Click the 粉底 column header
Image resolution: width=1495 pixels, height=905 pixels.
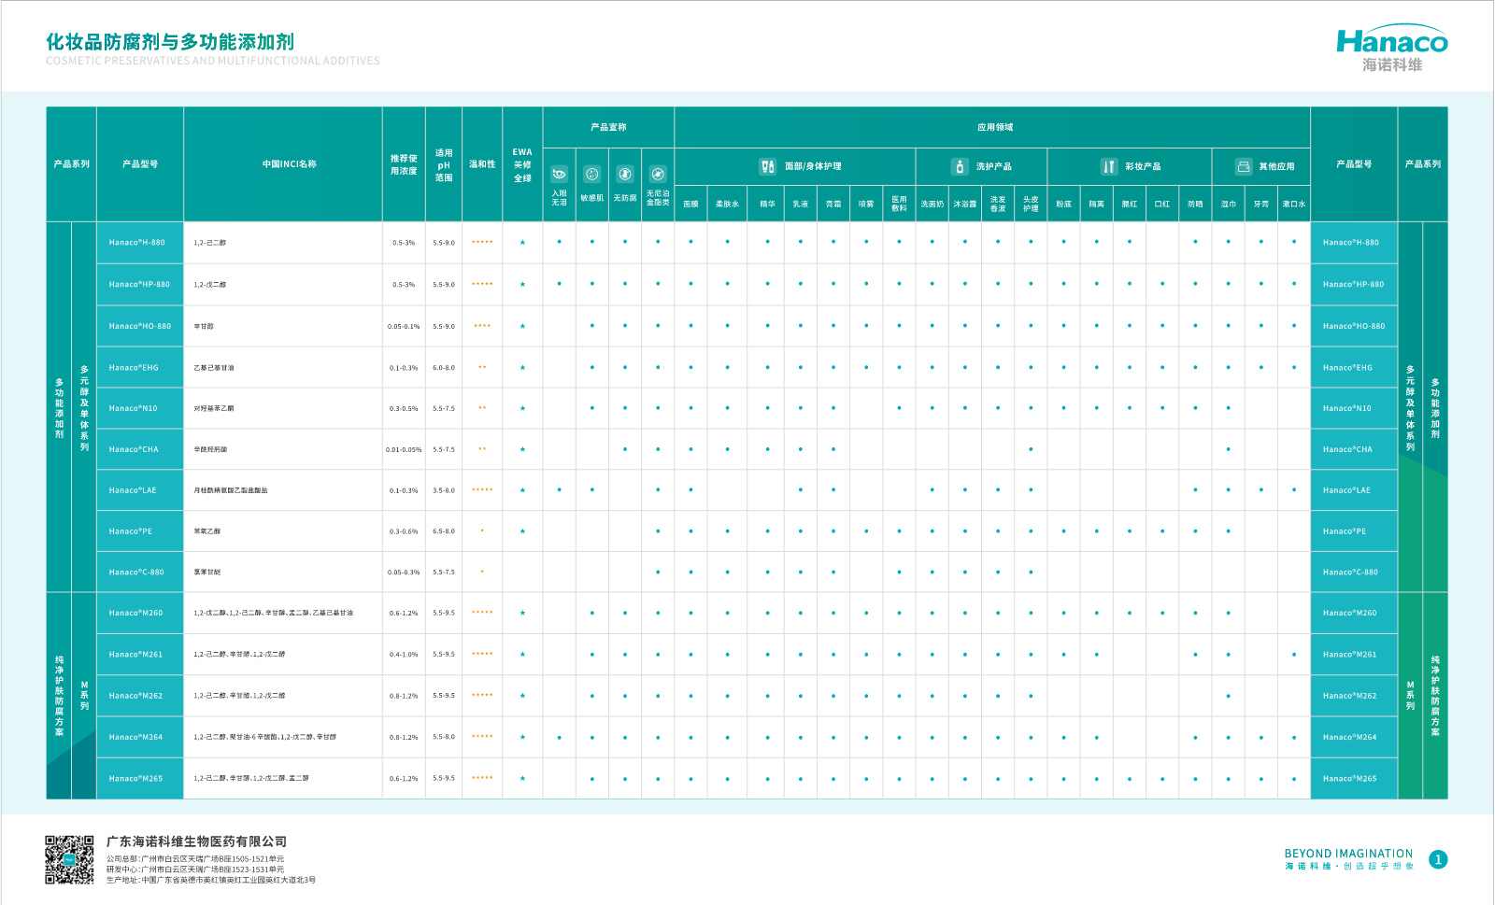point(1063,204)
